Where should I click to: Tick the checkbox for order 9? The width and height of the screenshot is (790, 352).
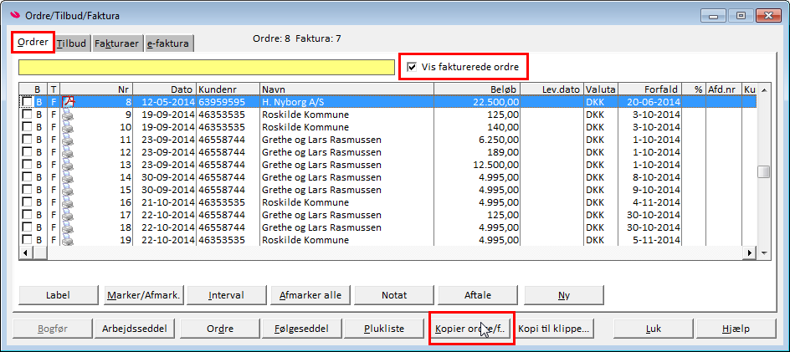[x=27, y=115]
